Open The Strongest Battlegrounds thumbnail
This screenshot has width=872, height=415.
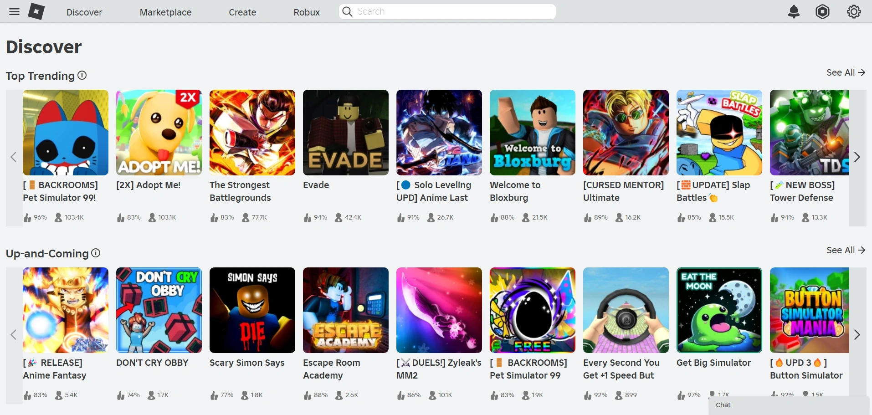(252, 133)
